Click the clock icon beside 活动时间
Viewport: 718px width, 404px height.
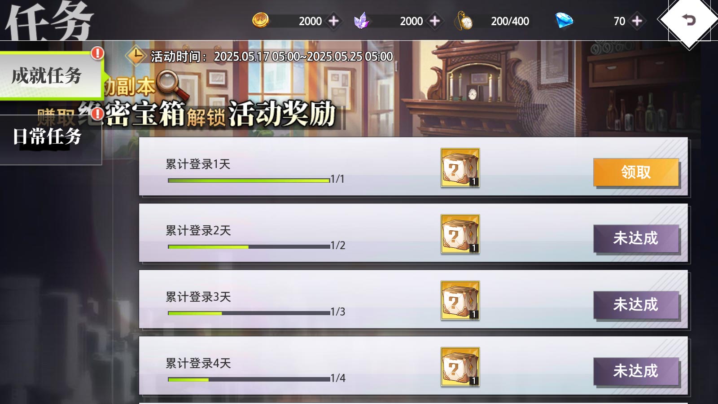tap(136, 56)
